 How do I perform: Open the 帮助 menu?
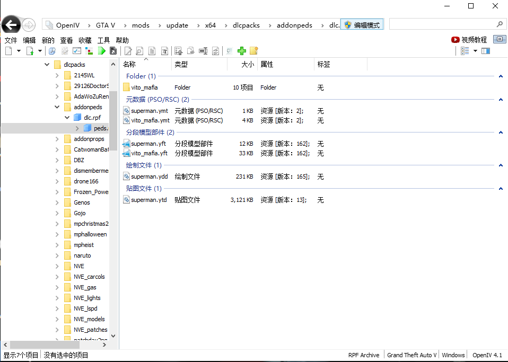pyautogui.click(x=122, y=40)
